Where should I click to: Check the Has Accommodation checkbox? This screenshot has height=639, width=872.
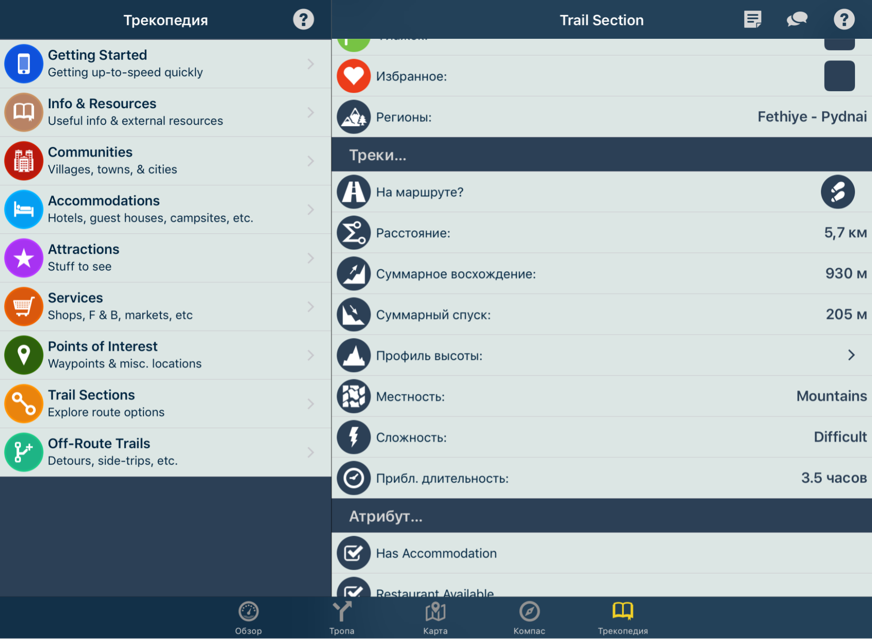[x=354, y=552]
